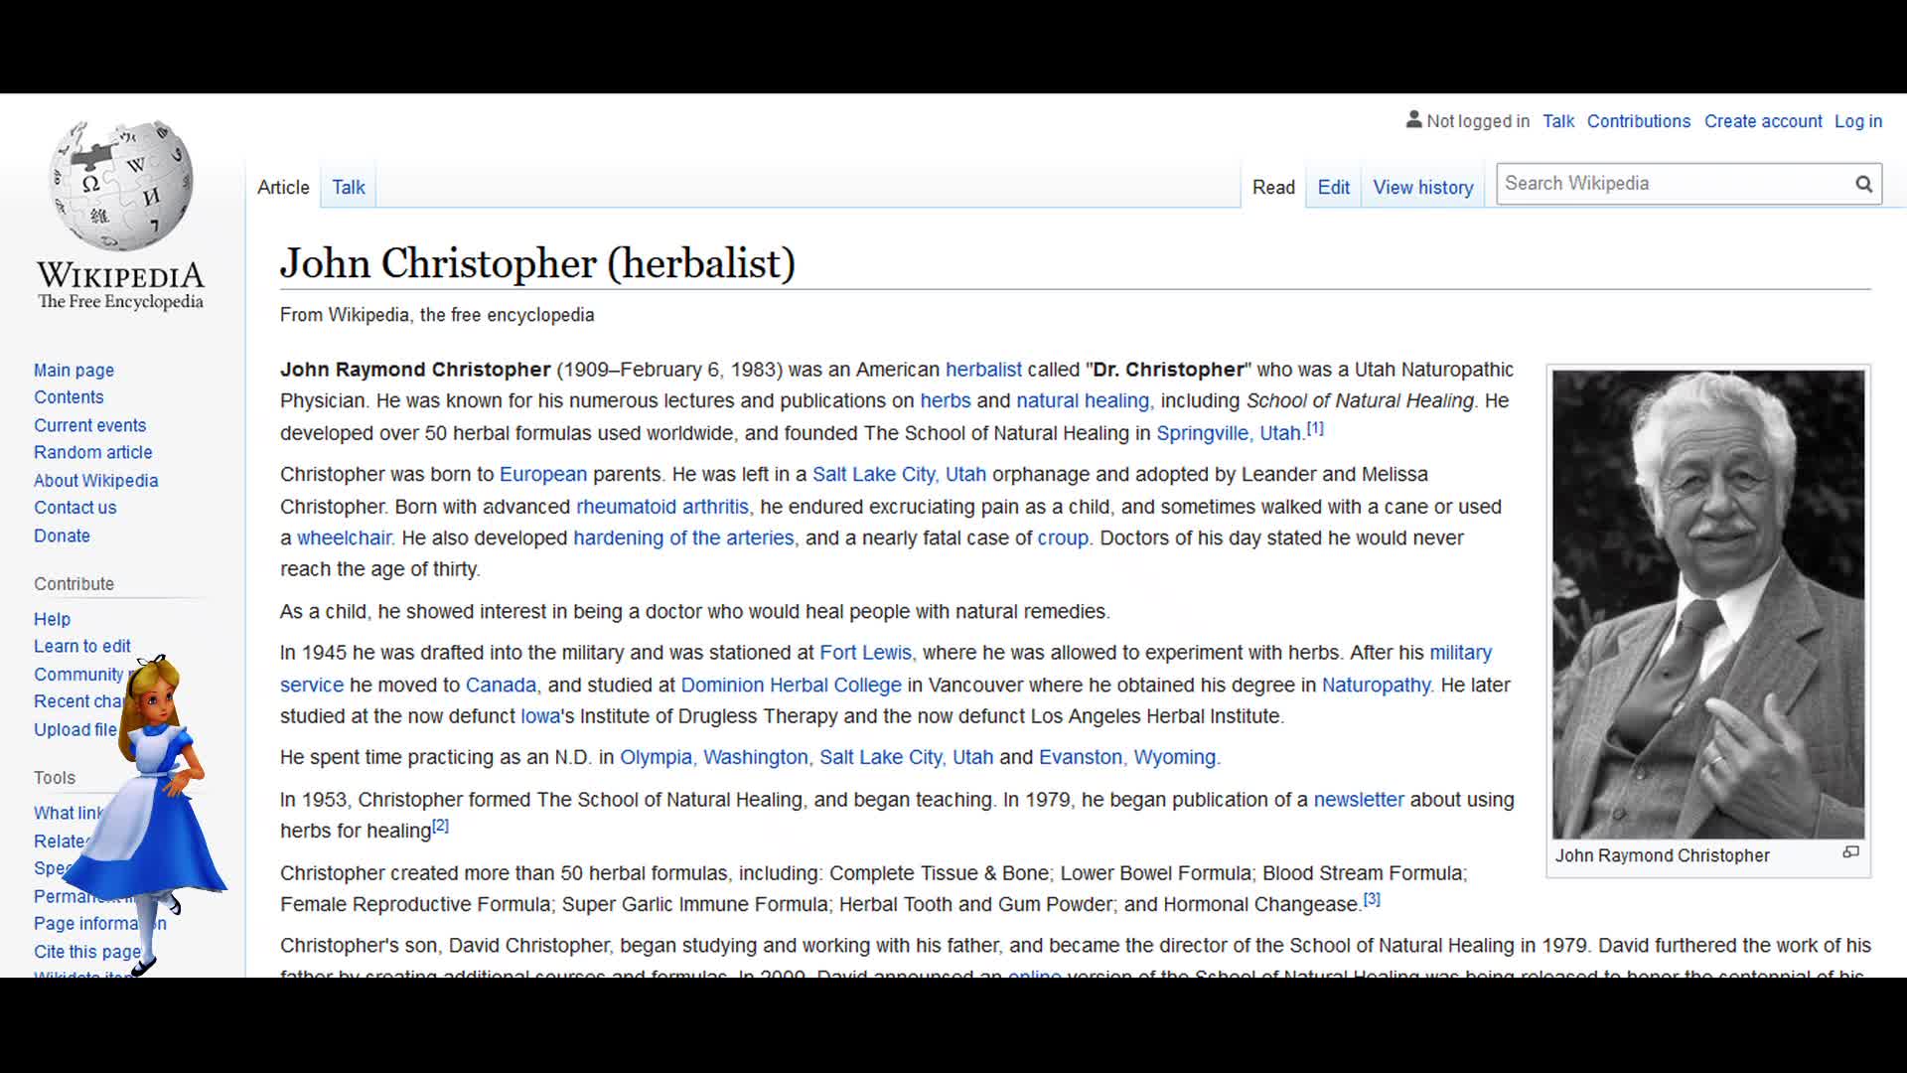Click the bold Dr. Christopher text
The image size is (1907, 1073).
pyautogui.click(x=1168, y=370)
